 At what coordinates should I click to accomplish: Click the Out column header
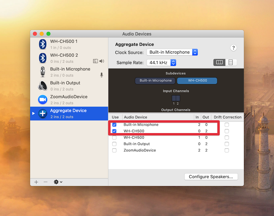tap(206, 117)
